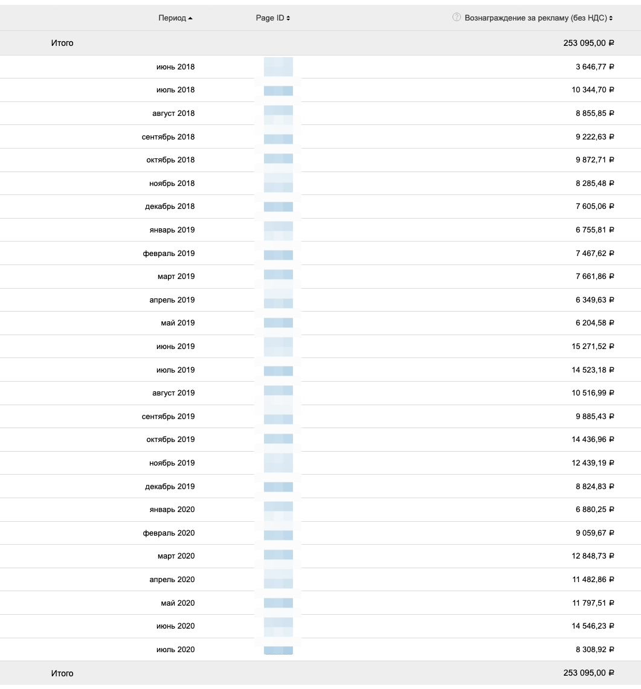The width and height of the screenshot is (641, 689).
Task: Click the bottom Итого total label
Action: click(x=62, y=673)
